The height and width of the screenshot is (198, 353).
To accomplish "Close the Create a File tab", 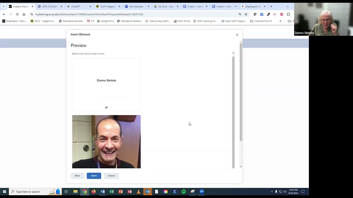I will 32,6.
